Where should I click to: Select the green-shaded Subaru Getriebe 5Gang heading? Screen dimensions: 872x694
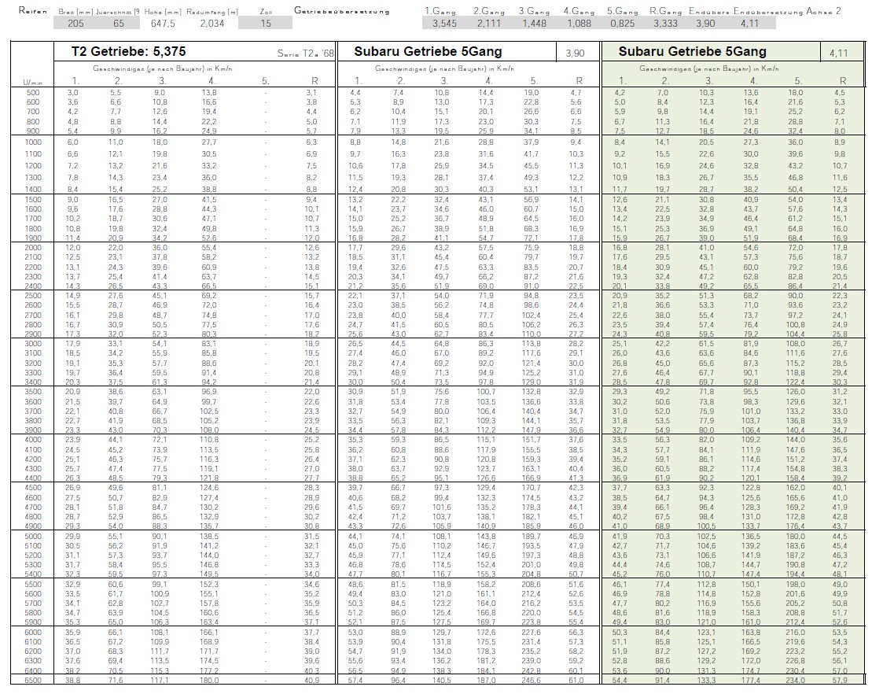tap(692, 52)
